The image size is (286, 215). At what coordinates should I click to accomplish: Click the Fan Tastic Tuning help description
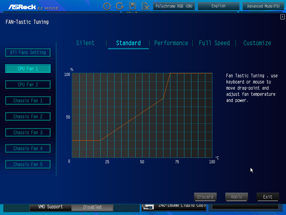[x=252, y=88]
